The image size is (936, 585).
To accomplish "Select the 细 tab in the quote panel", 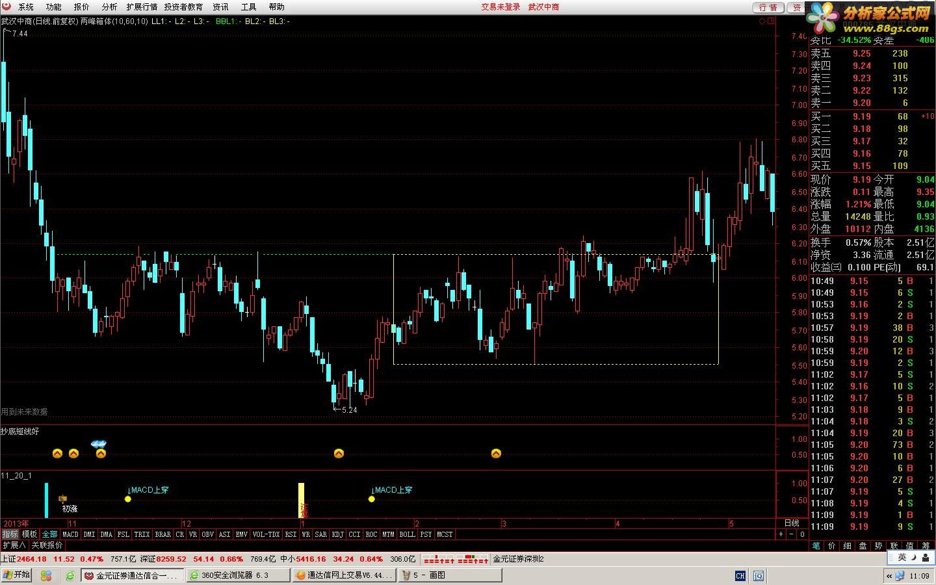I will [x=848, y=546].
